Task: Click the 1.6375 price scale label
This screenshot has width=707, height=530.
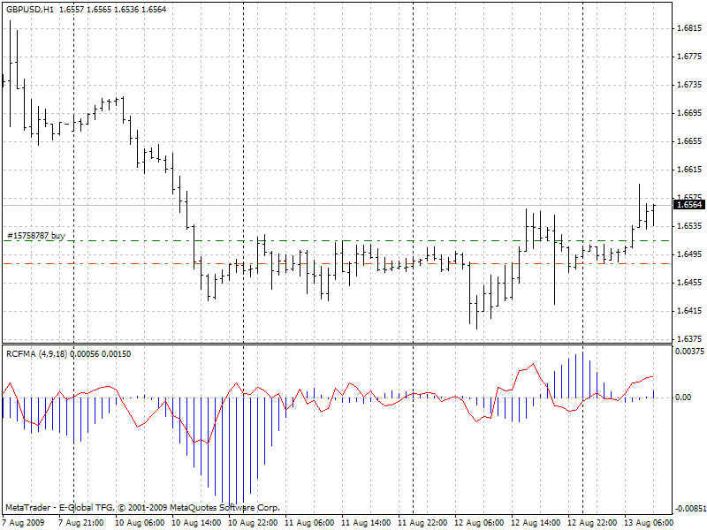Action: tap(689, 338)
